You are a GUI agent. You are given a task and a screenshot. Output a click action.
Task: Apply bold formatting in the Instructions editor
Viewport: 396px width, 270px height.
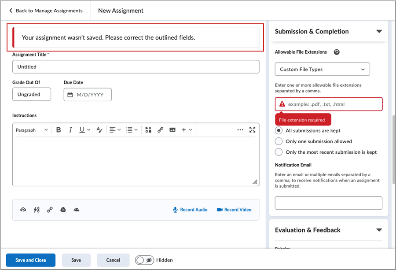point(59,129)
